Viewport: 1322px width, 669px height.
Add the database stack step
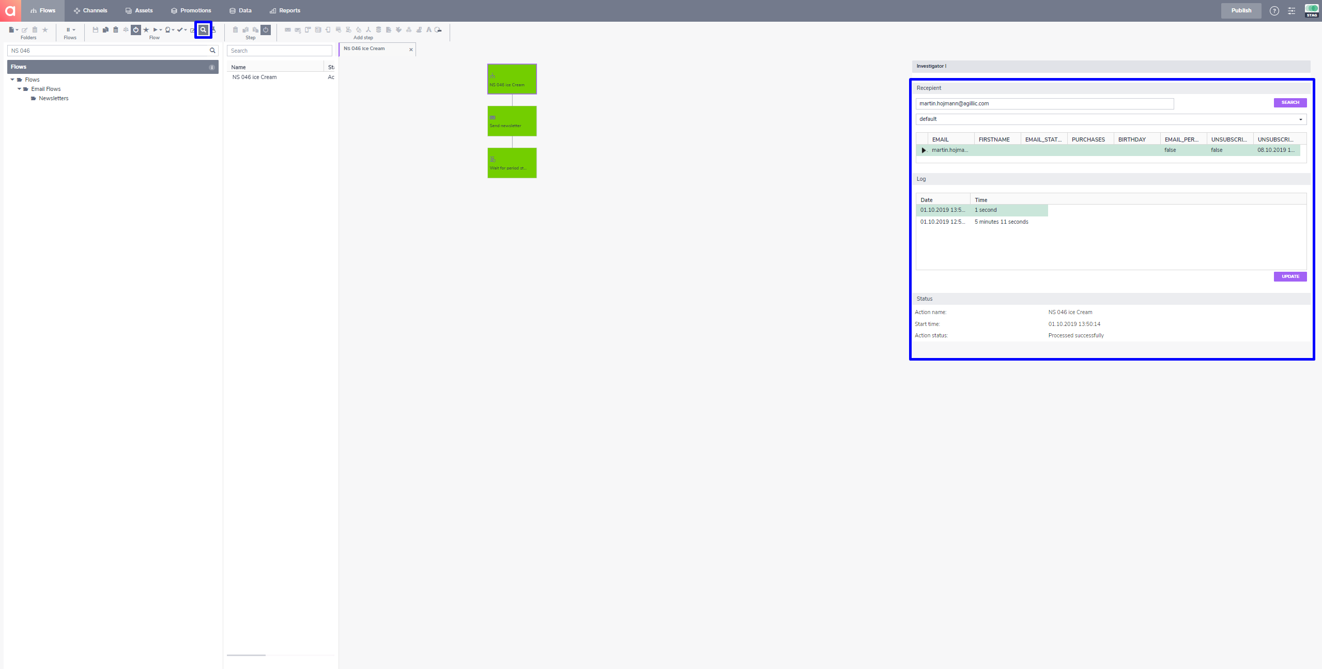tap(378, 30)
